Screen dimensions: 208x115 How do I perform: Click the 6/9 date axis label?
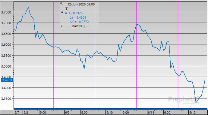coord(67,113)
